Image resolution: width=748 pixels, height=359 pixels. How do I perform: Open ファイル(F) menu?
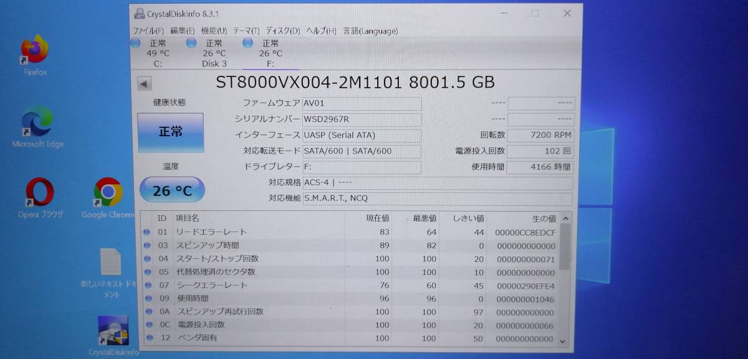point(148,30)
